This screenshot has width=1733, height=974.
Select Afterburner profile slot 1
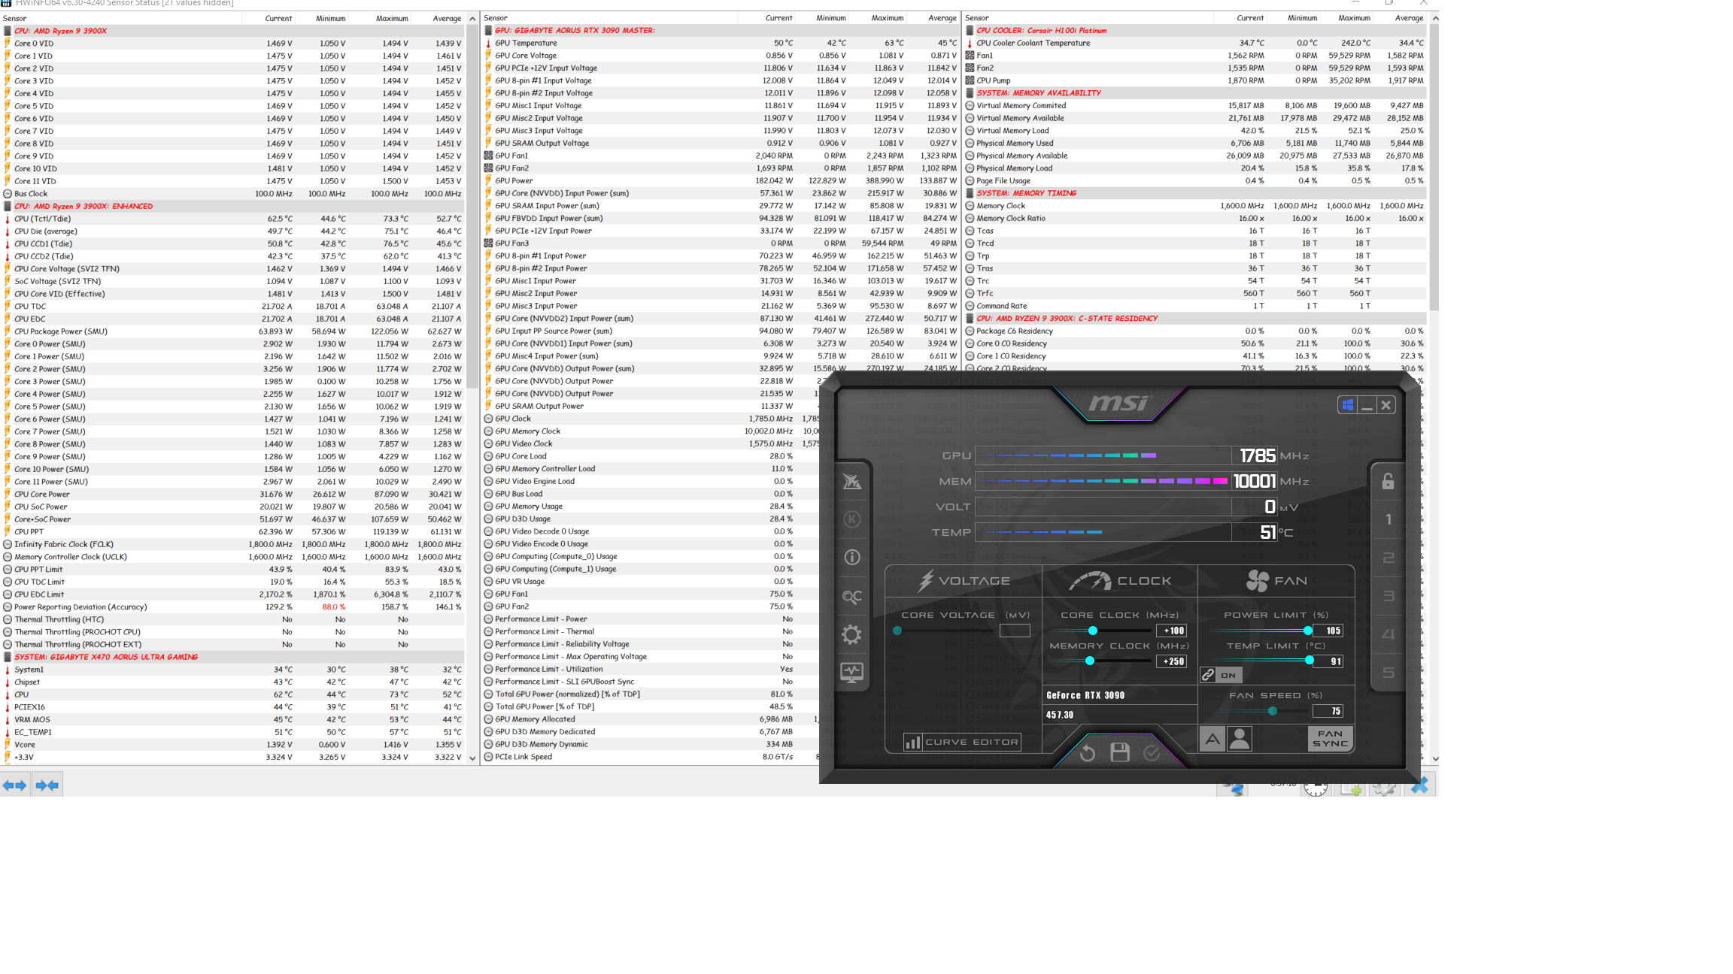(1389, 519)
